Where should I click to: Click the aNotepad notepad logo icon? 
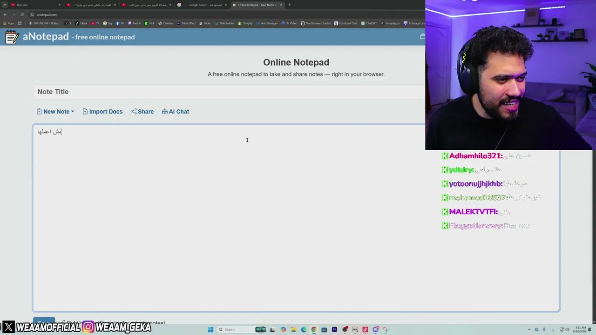click(12, 37)
